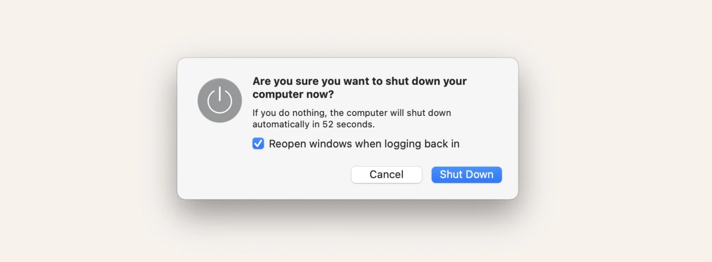Viewport: 712px width, 262px height.
Task: Uncheck the Reopen windows checkbox
Action: click(x=258, y=144)
